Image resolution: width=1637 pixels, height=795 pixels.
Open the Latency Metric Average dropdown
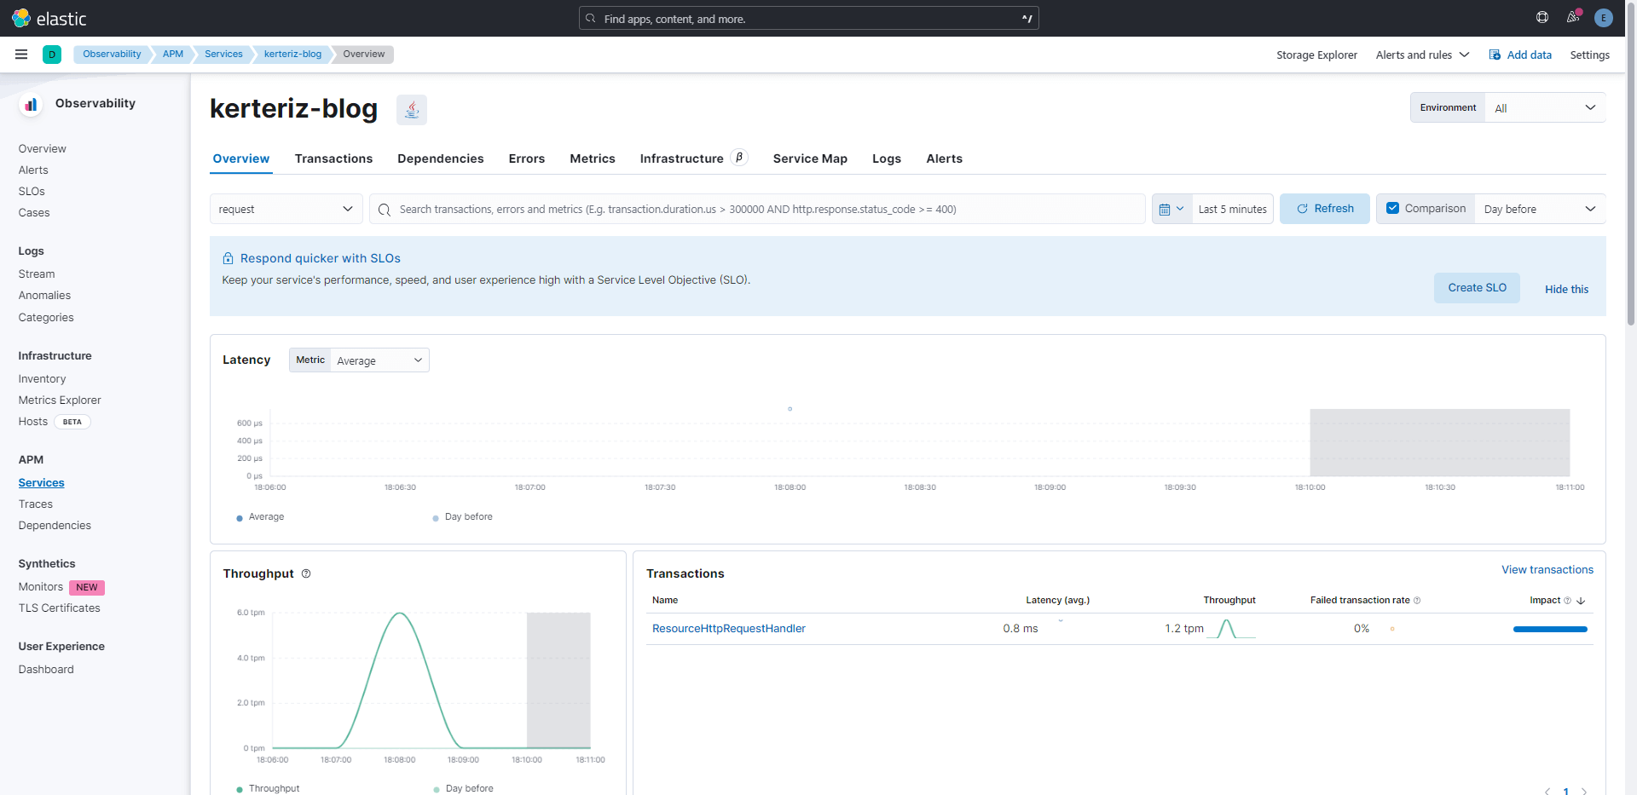click(x=379, y=360)
